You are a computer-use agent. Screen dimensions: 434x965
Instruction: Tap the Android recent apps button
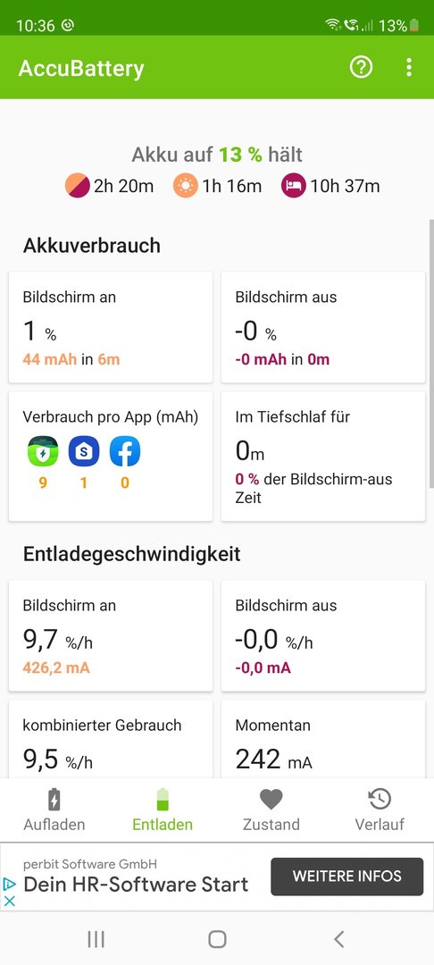click(x=96, y=939)
